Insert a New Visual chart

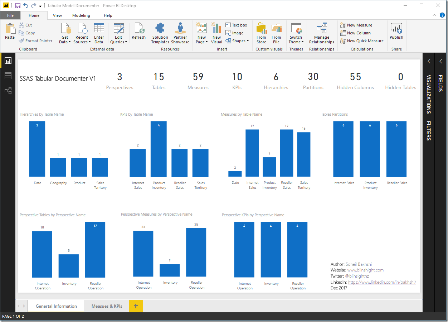216,33
